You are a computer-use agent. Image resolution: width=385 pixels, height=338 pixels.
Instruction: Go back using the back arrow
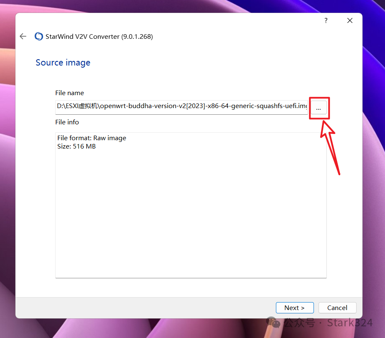23,37
